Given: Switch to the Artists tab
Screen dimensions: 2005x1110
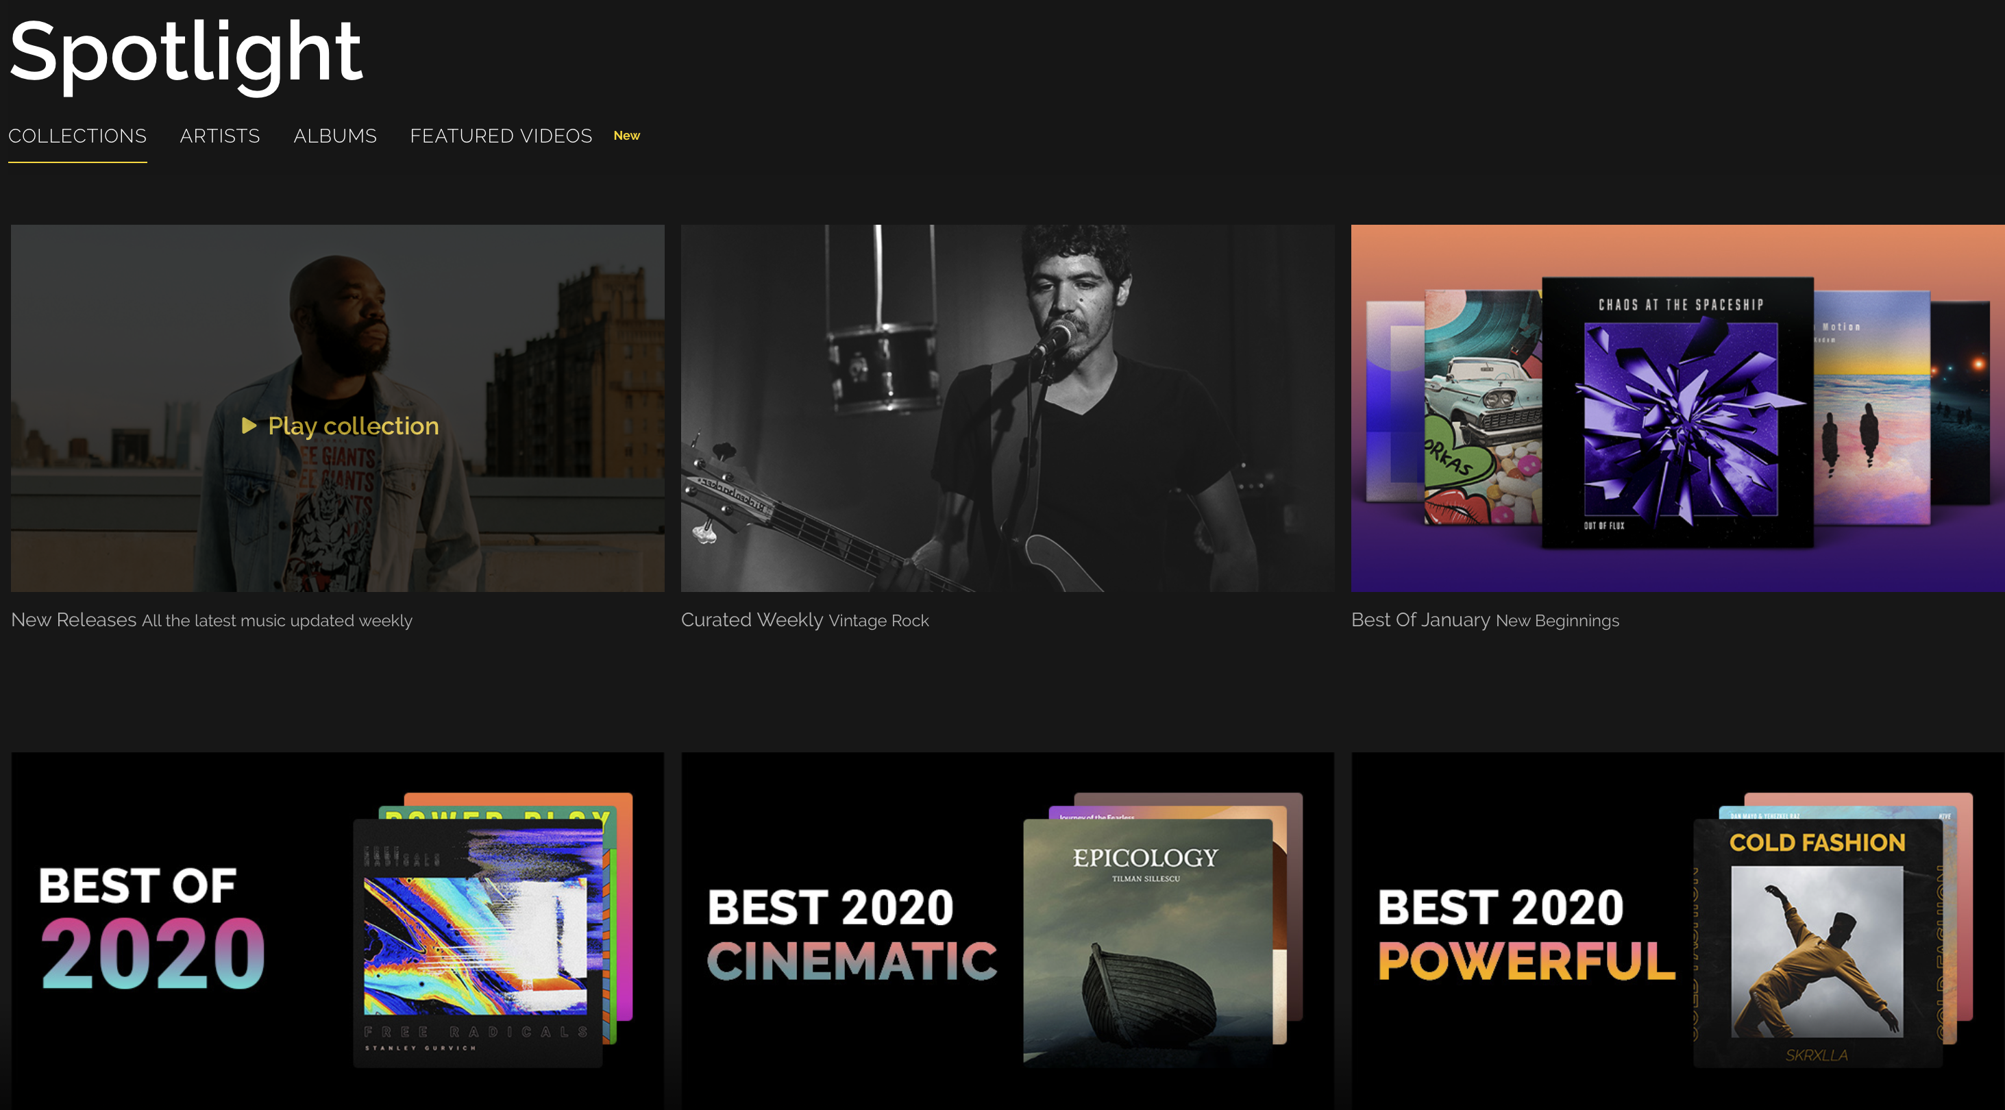Looking at the screenshot, I should click(x=219, y=136).
